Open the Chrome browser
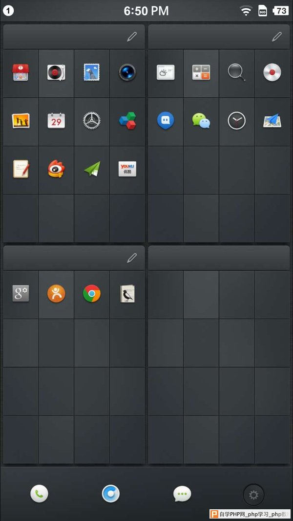The image size is (293, 521). click(92, 293)
